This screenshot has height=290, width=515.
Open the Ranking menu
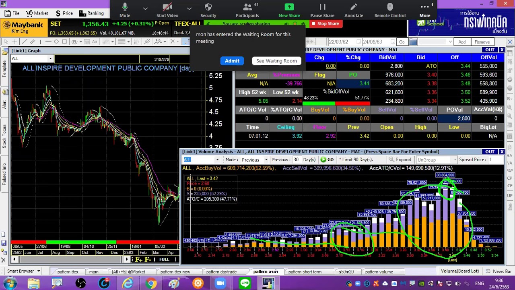click(92, 13)
